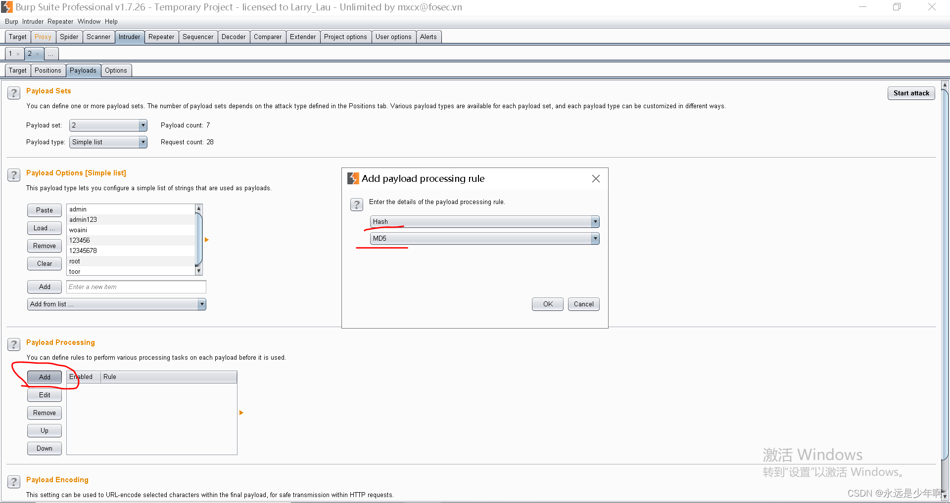Select payload 'root' in list

131,261
